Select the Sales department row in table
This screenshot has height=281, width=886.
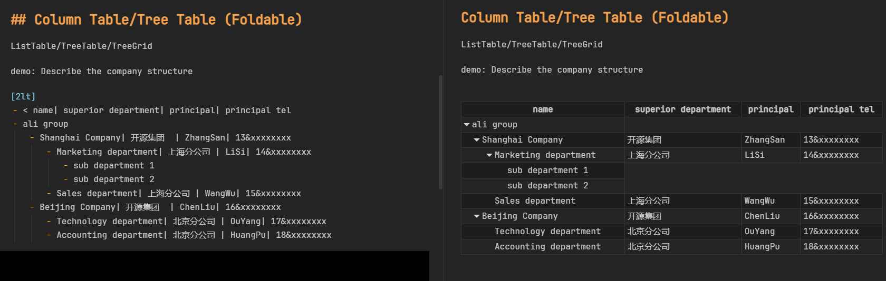click(x=535, y=201)
